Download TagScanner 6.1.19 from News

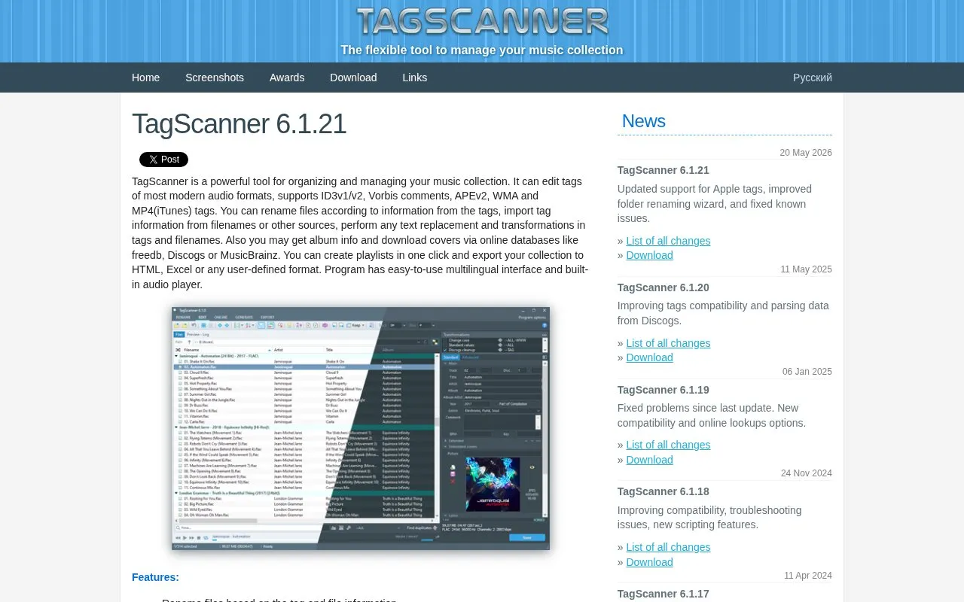click(x=649, y=460)
